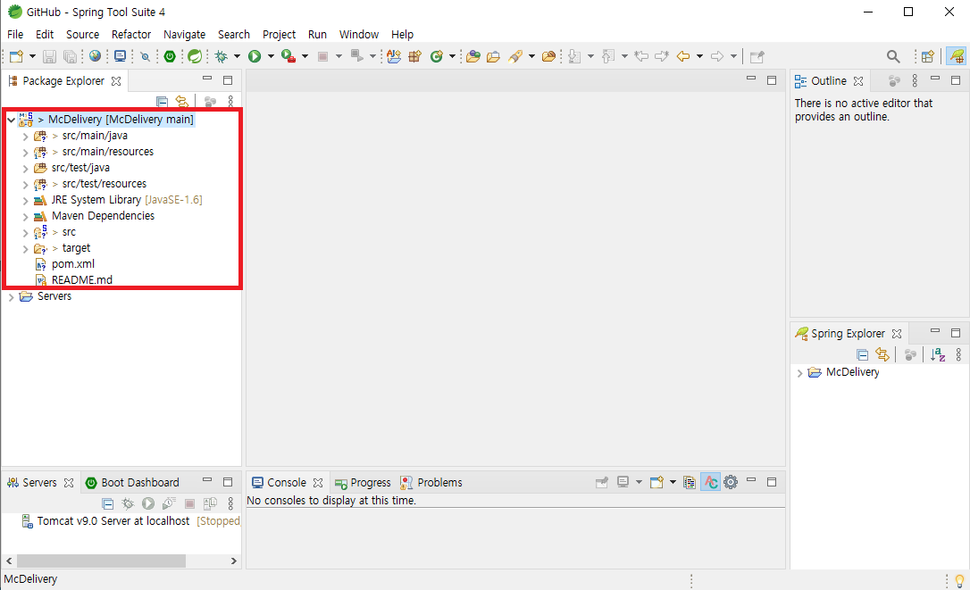
Task: Switch to the Progress tab
Action: point(363,482)
